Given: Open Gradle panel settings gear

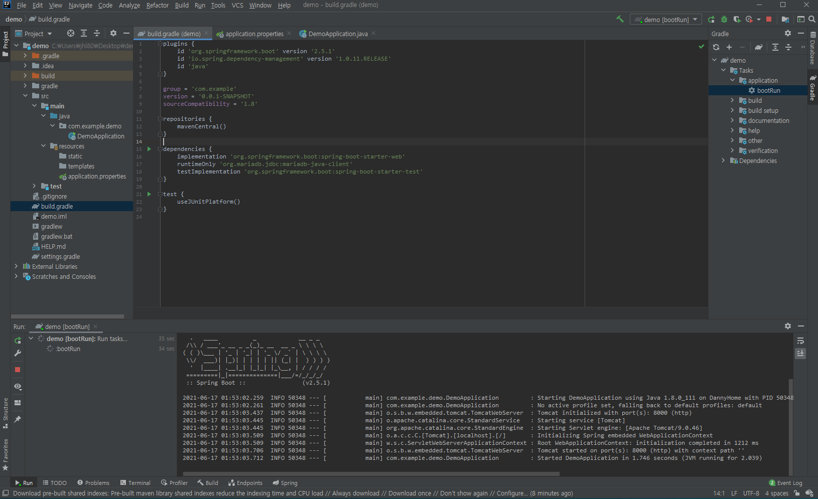Looking at the screenshot, I should pos(788,33).
